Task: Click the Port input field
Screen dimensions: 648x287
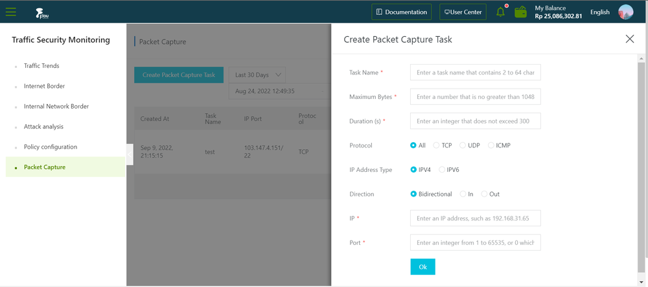Action: [475, 242]
